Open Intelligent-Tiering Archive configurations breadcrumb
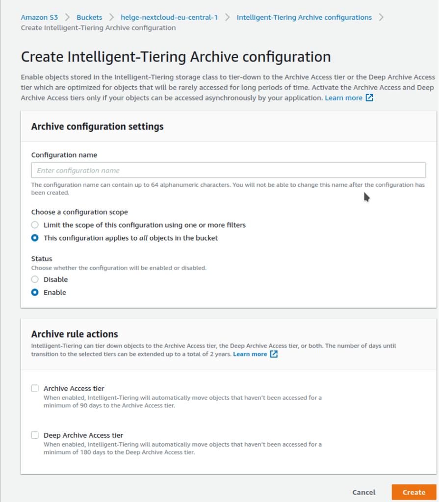 [x=304, y=17]
